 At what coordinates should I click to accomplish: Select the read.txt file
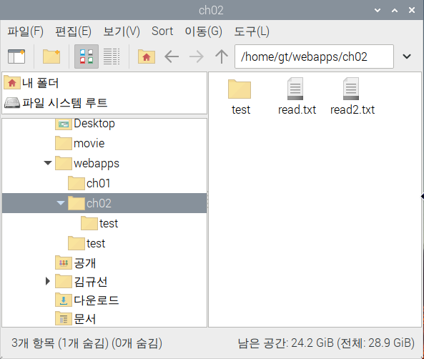click(297, 97)
